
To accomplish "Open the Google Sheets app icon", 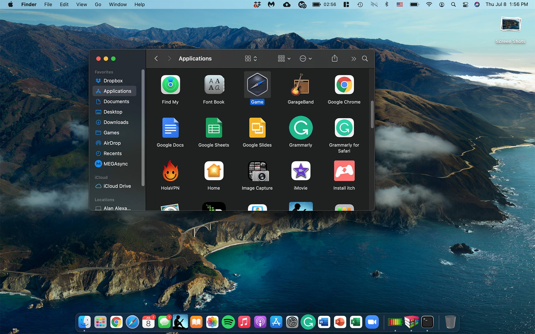I will [x=214, y=128].
